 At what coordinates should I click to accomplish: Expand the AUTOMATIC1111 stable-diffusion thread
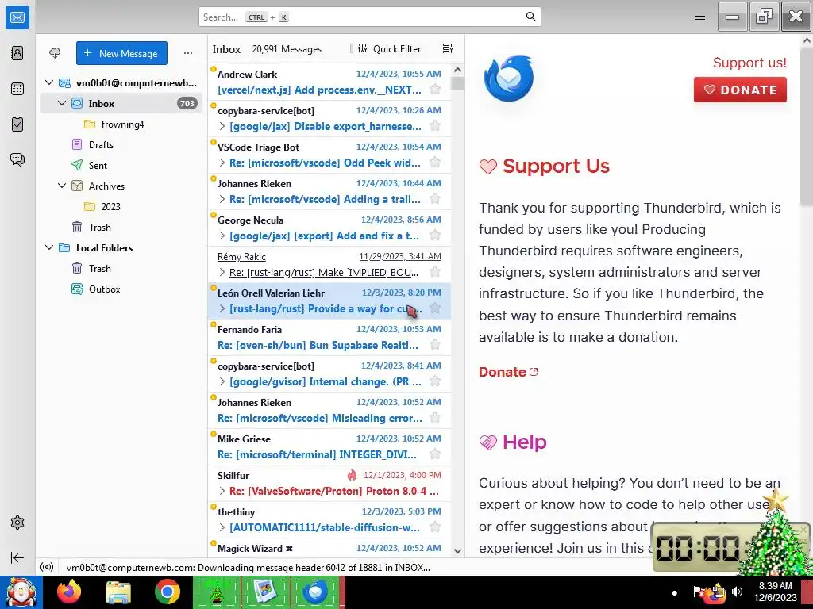click(222, 527)
